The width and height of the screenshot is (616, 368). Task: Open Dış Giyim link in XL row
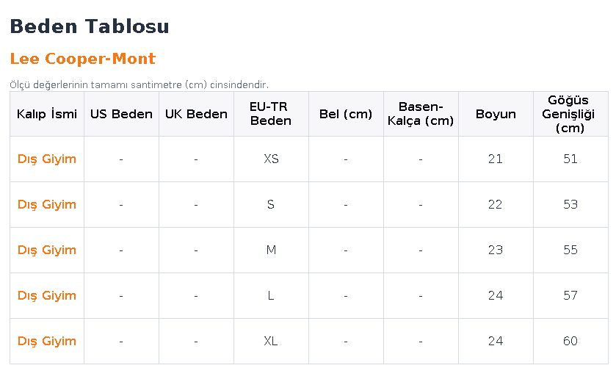(47, 342)
